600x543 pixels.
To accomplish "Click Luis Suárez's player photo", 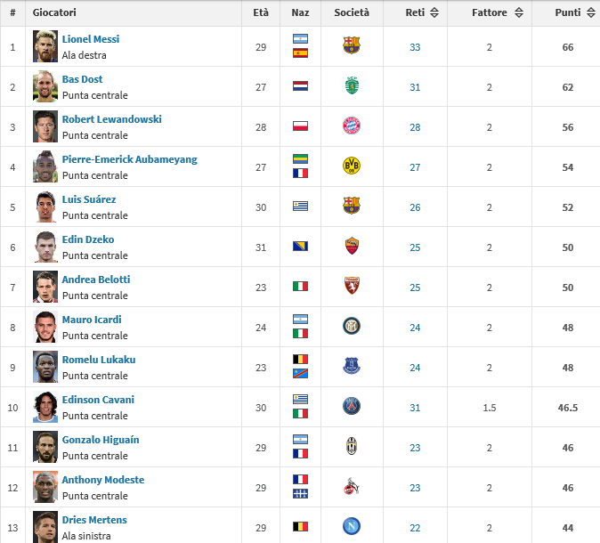I will (x=45, y=207).
